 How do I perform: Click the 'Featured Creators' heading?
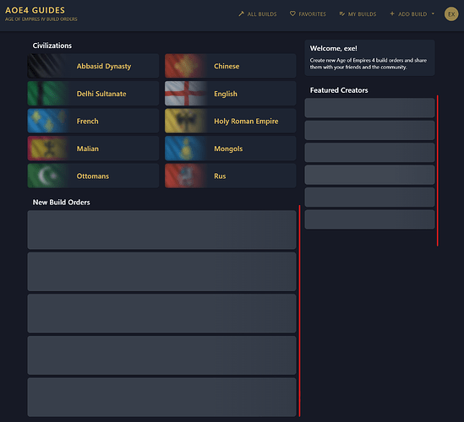click(x=339, y=90)
